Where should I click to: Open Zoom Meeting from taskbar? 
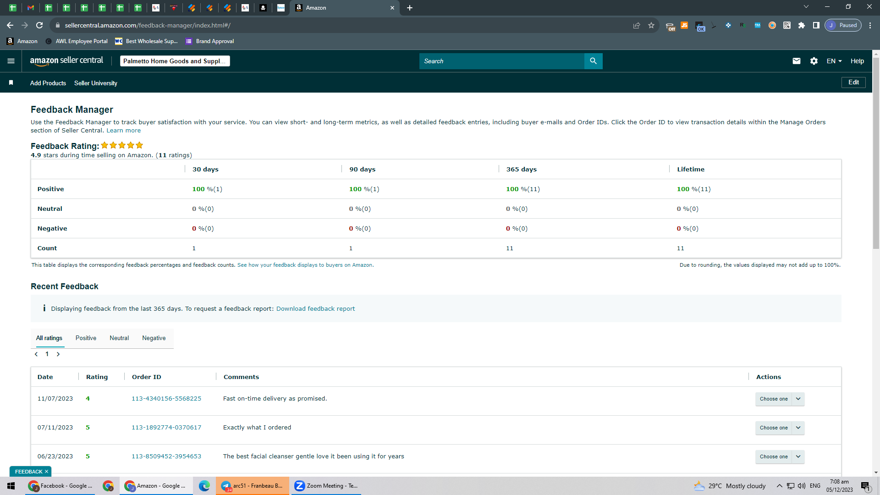click(x=326, y=486)
